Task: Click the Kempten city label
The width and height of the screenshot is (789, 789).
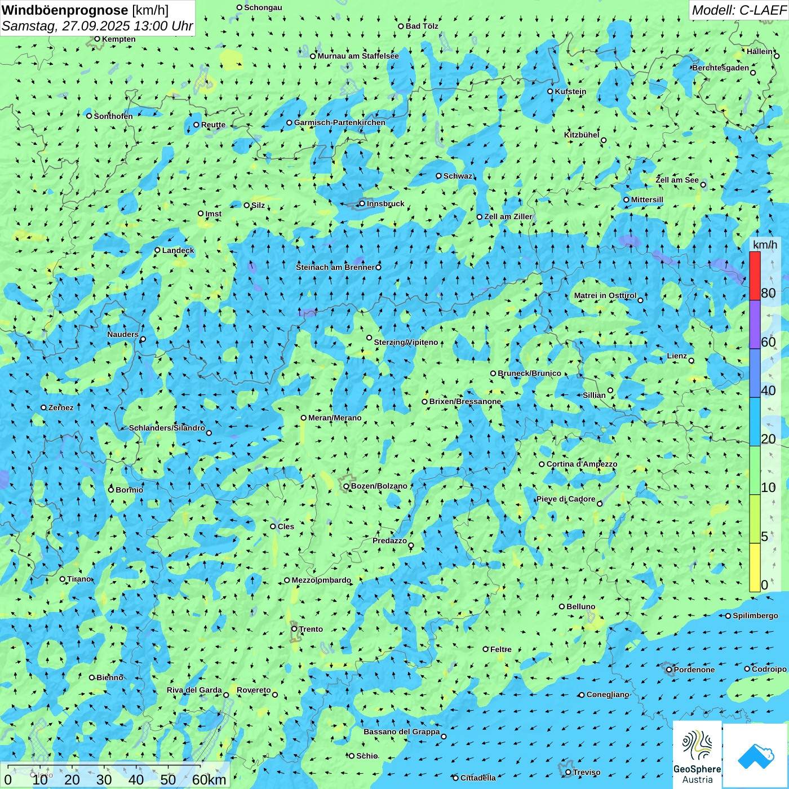Action: 119,39
